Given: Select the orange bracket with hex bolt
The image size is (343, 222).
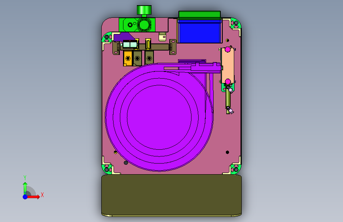Looking at the screenshot, I should 128,58.
